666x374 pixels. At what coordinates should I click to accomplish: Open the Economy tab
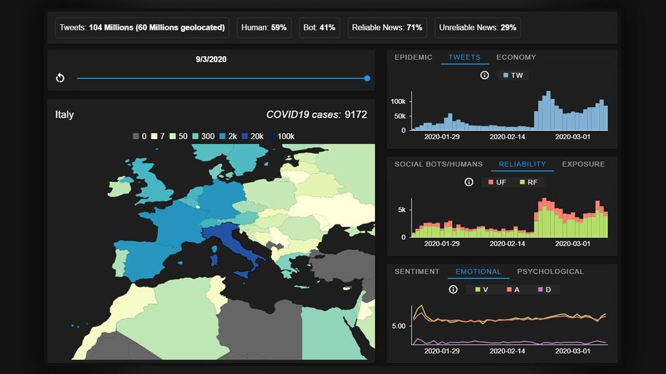(x=516, y=57)
